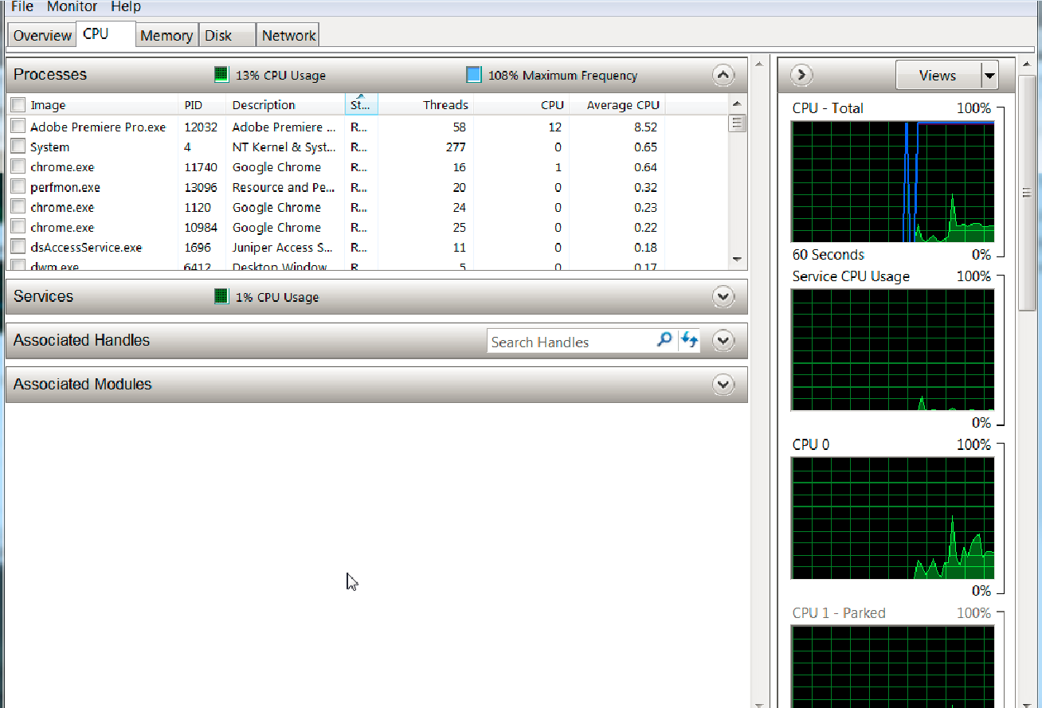Select the perfmon.exe checkbox
The image size is (1042, 708).
(x=18, y=186)
